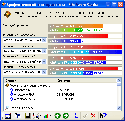Select the Whetstone iSSE2 list row
The width and height of the screenshot is (125, 121).
60,99
